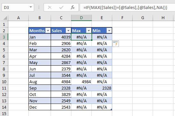Select the sales value 2906
The image size is (175, 116).
[x=61, y=43]
